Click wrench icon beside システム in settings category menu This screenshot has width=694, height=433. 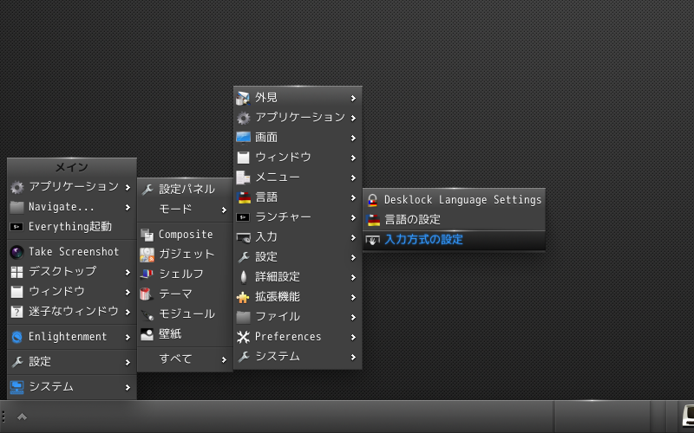point(243,357)
